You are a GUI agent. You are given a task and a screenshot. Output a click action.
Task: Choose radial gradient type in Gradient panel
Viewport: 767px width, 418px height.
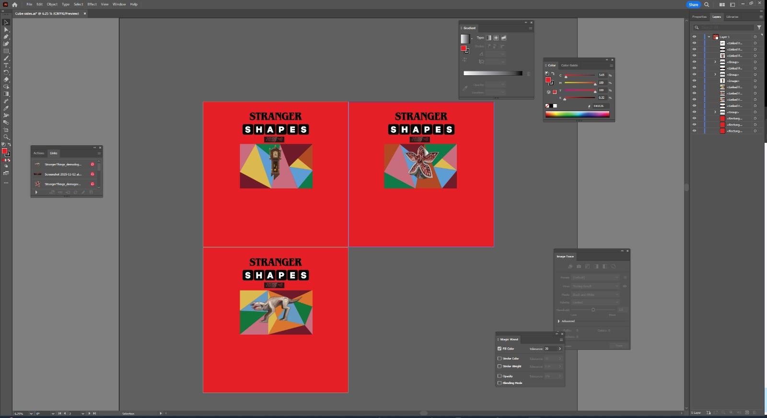pos(496,38)
